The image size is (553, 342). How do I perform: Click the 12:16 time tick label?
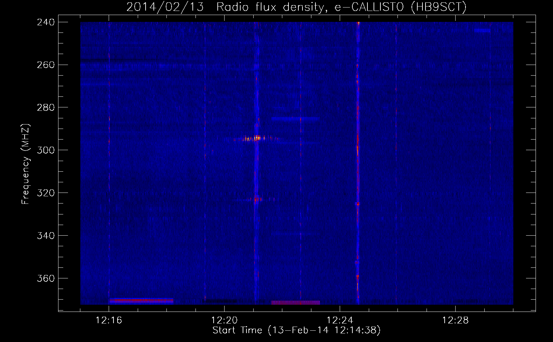[x=109, y=320]
